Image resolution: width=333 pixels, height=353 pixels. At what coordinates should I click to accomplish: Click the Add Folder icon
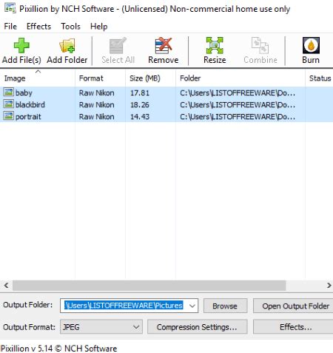click(67, 45)
